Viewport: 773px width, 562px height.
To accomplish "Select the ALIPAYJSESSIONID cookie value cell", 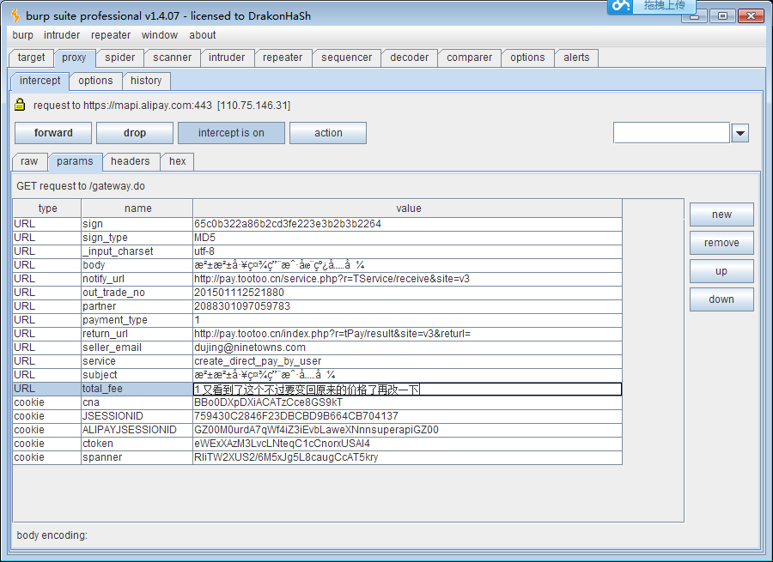I will tap(407, 431).
